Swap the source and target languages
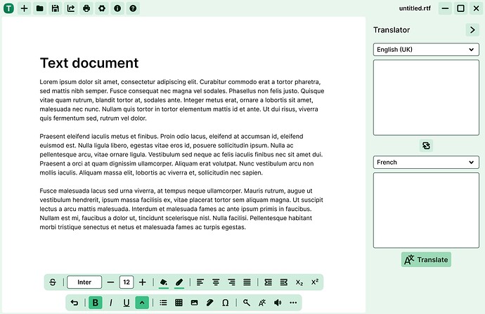 point(426,146)
